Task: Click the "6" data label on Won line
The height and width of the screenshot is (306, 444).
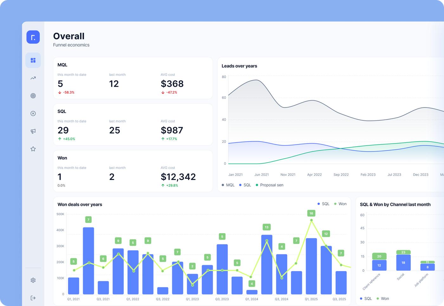Action: [103, 259]
